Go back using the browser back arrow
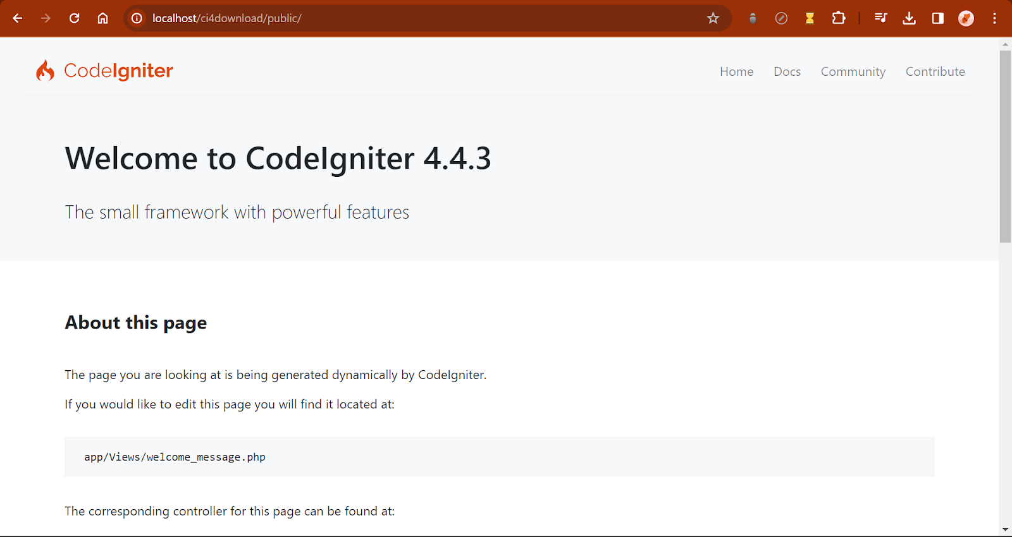 [x=18, y=18]
